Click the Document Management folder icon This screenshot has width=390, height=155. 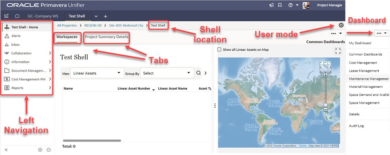pyautogui.click(x=7, y=71)
